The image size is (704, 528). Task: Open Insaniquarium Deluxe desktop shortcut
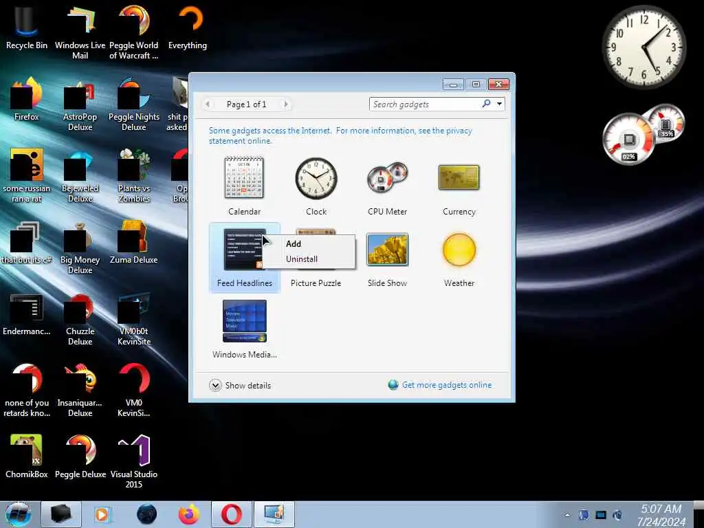80,390
